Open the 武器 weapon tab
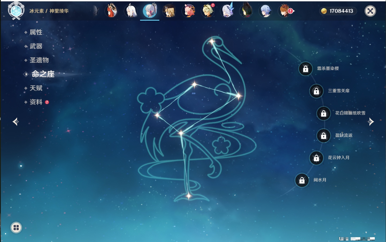This screenshot has height=242, width=386. (36, 46)
